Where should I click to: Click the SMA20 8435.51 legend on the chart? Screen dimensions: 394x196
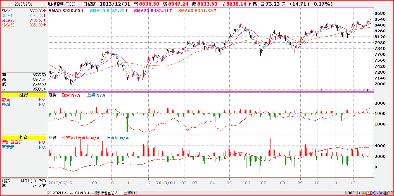point(153,10)
